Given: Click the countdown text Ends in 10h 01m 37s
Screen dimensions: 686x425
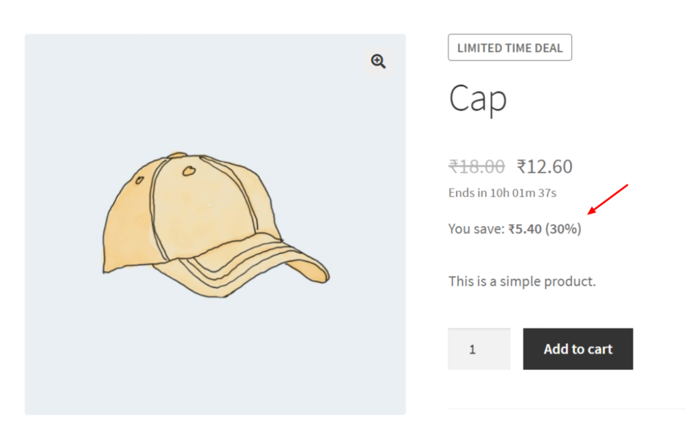Looking at the screenshot, I should 501,192.
